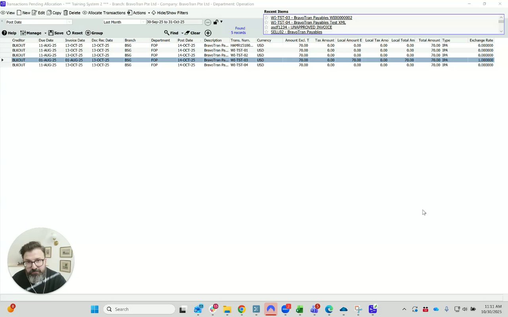Open Microsoft Edge from the taskbar

[x=329, y=309]
